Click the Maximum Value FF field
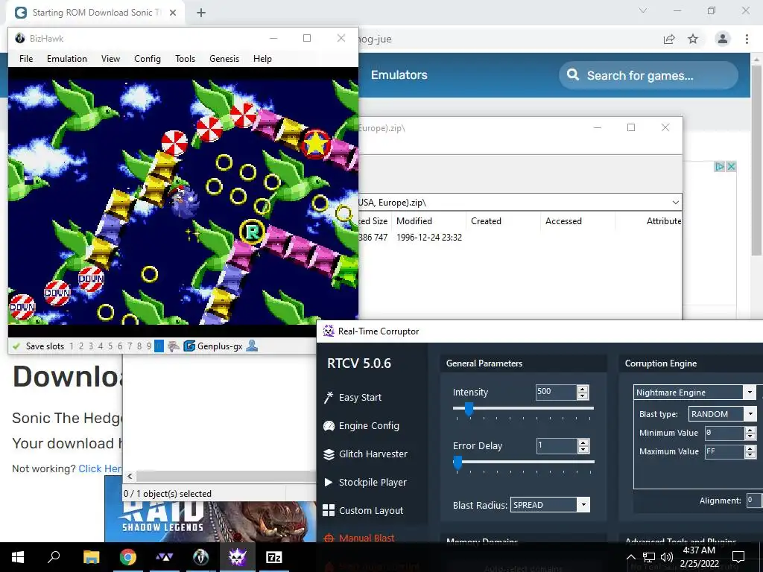The width and height of the screenshot is (763, 572). 724,451
